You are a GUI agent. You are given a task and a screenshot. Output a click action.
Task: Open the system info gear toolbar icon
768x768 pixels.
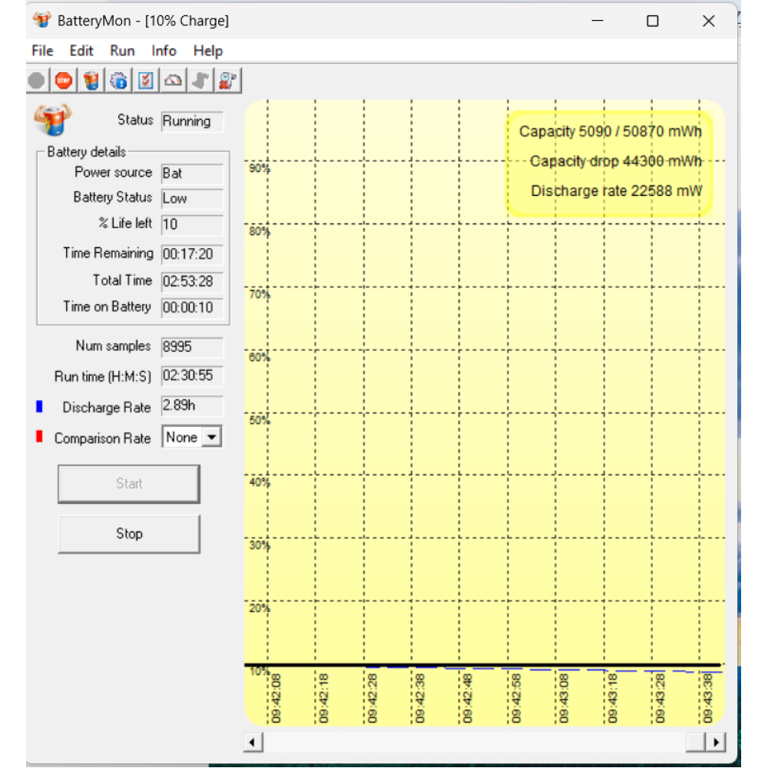[x=118, y=81]
